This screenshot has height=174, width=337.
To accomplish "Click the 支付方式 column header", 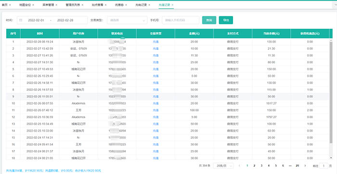I will [x=233, y=34].
